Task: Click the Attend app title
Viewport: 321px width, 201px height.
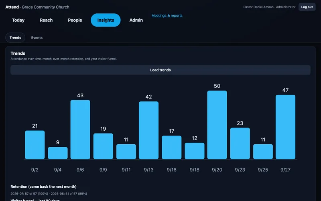Action: pyautogui.click(x=12, y=7)
